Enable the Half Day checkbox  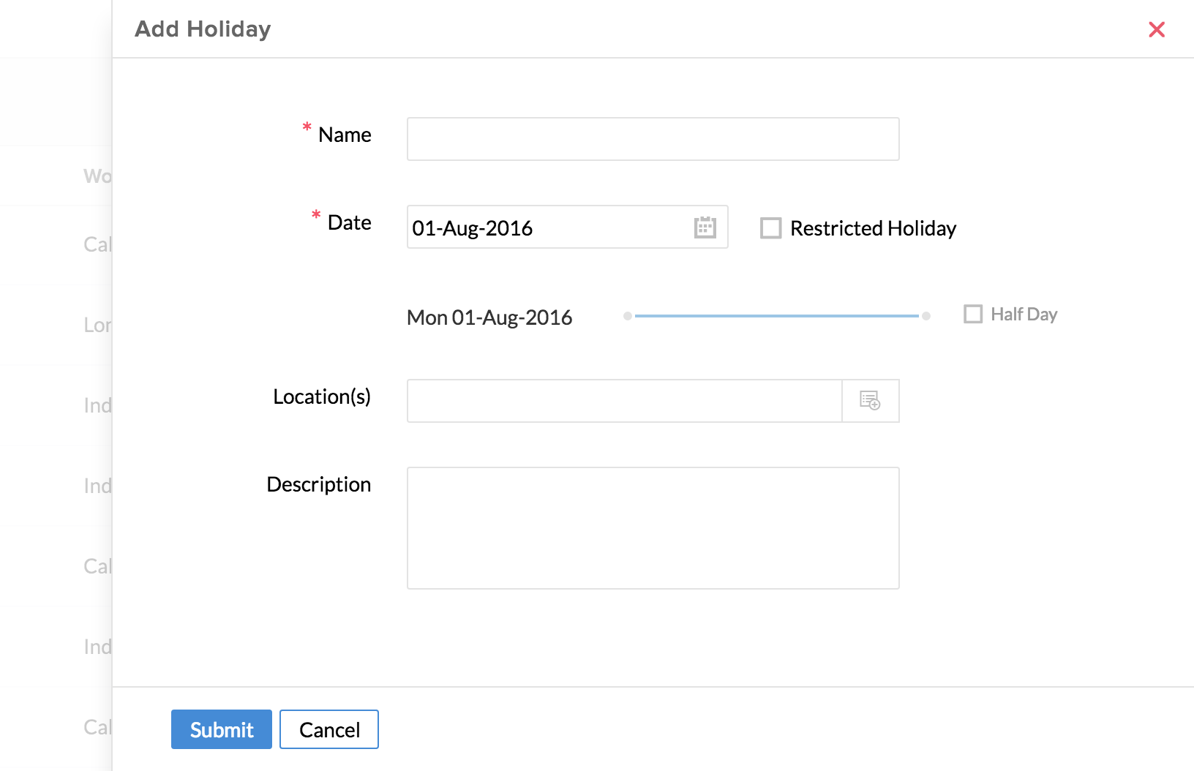(x=973, y=315)
